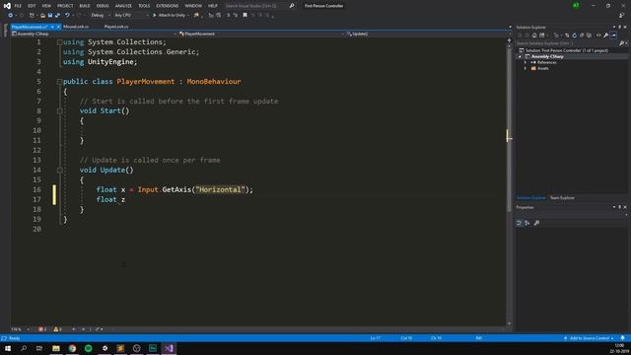The image size is (631, 355).
Task: Collapse the Assembly-CSharp project node
Action: pyautogui.click(x=520, y=57)
